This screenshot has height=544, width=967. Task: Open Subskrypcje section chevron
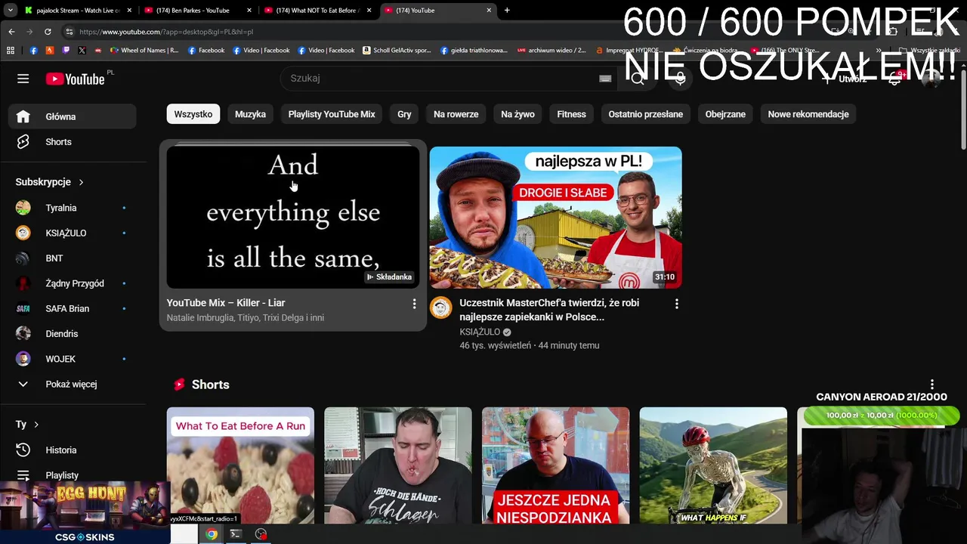tap(81, 182)
